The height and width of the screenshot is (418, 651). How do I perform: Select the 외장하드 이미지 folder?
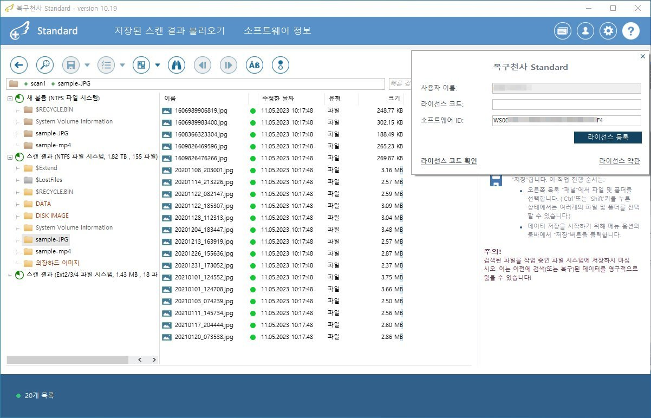coord(57,264)
